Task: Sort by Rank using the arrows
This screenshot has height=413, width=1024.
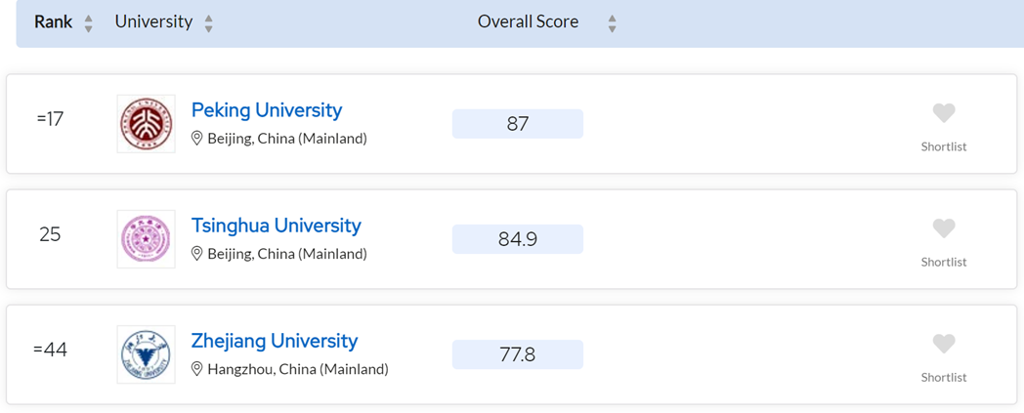Action: point(88,23)
